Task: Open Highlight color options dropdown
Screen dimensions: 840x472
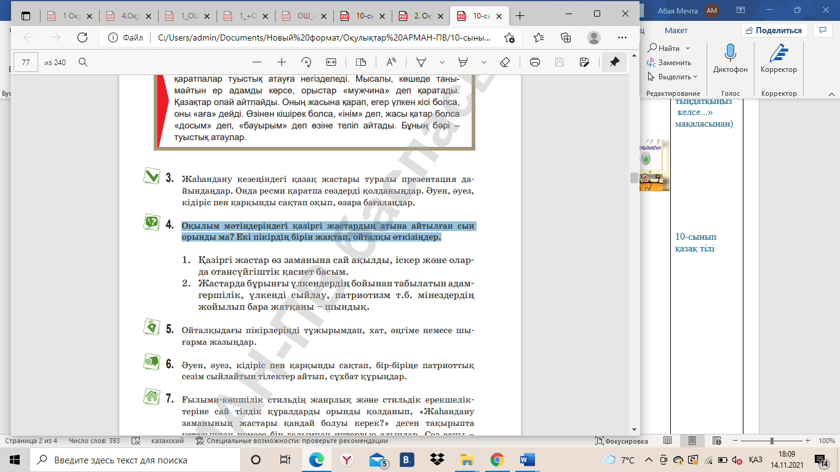Action: [x=484, y=62]
